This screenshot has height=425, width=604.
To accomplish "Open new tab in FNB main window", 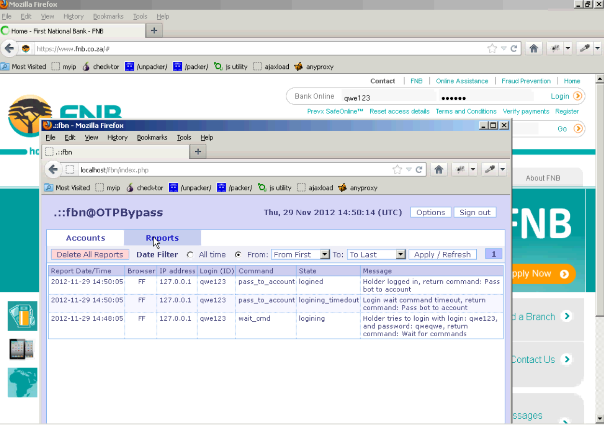I will click(x=154, y=30).
